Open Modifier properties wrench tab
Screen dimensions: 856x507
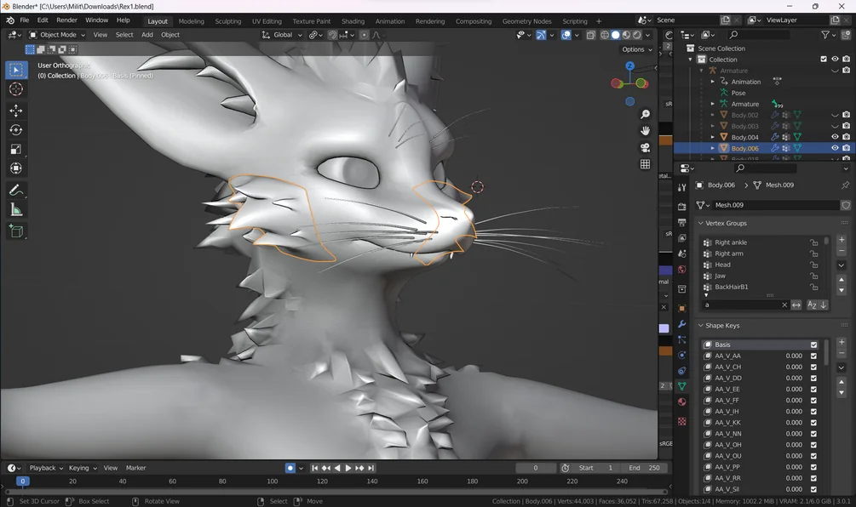[682, 324]
